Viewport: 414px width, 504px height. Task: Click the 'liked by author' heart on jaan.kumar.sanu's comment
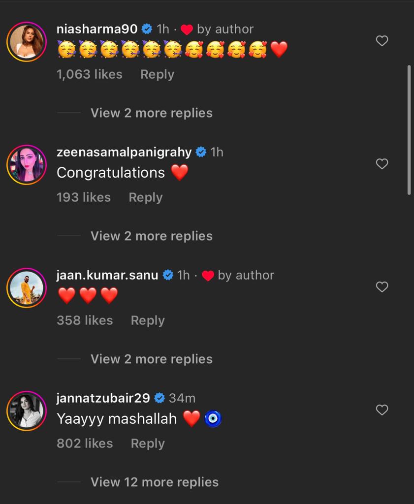click(x=208, y=275)
